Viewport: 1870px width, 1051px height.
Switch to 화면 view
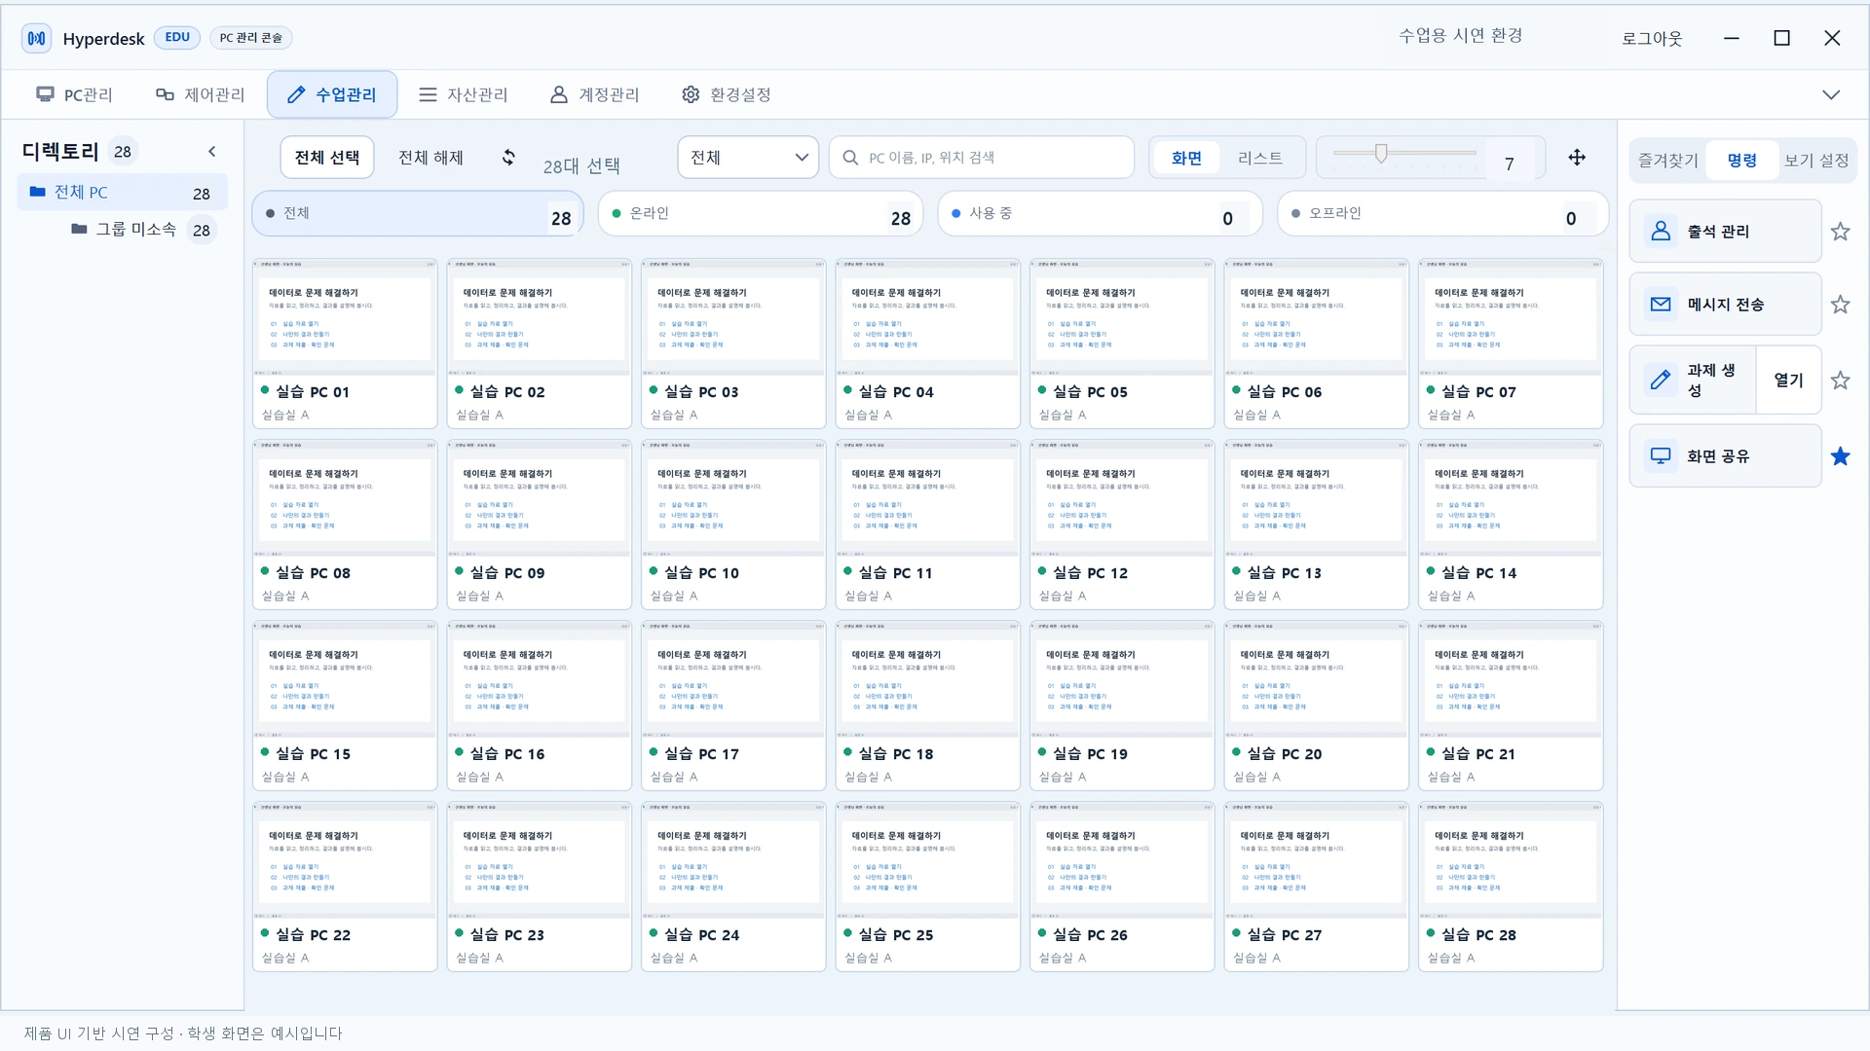tap(1186, 158)
